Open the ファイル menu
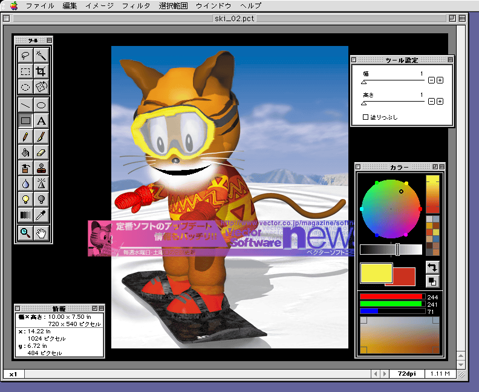Viewport: 479px width, 392px height. 40,5
